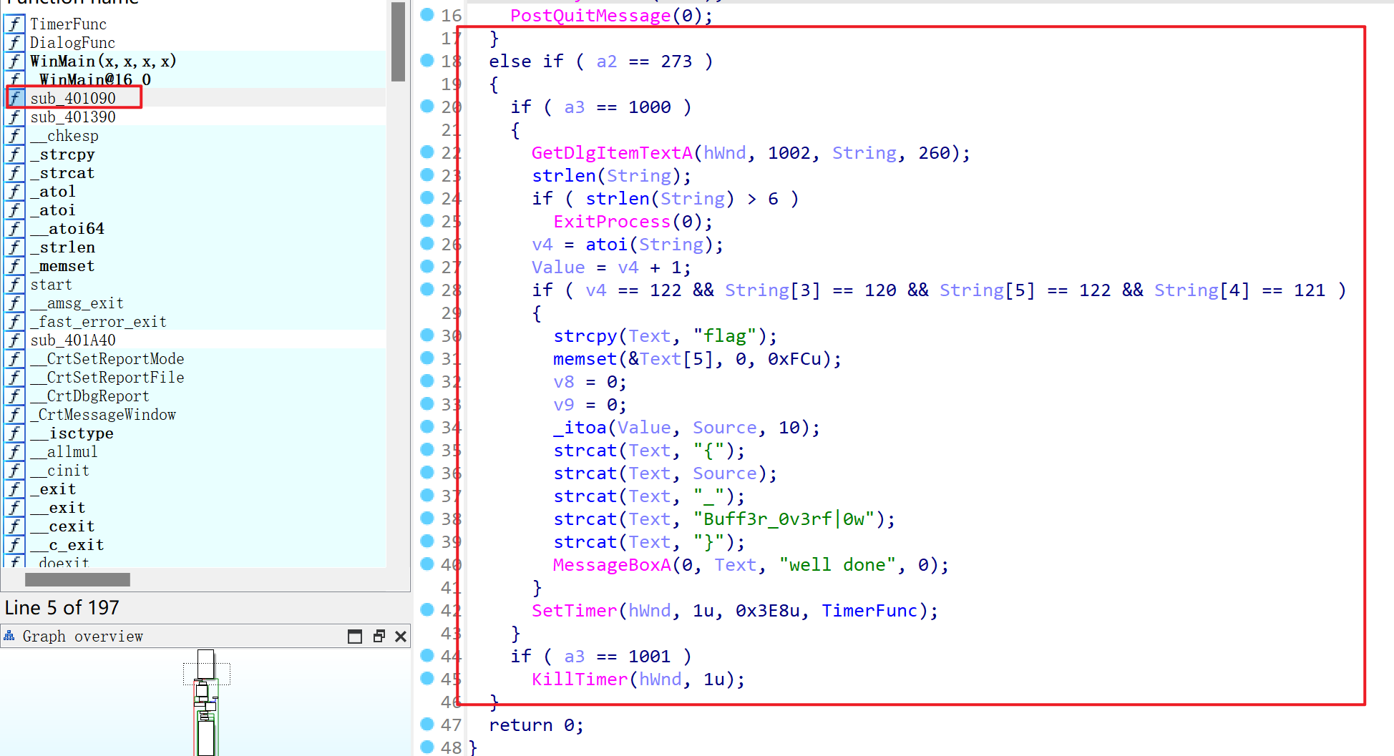The width and height of the screenshot is (1394, 756).
Task: Select WinMain(x, x, x, x) function
Action: pos(103,61)
